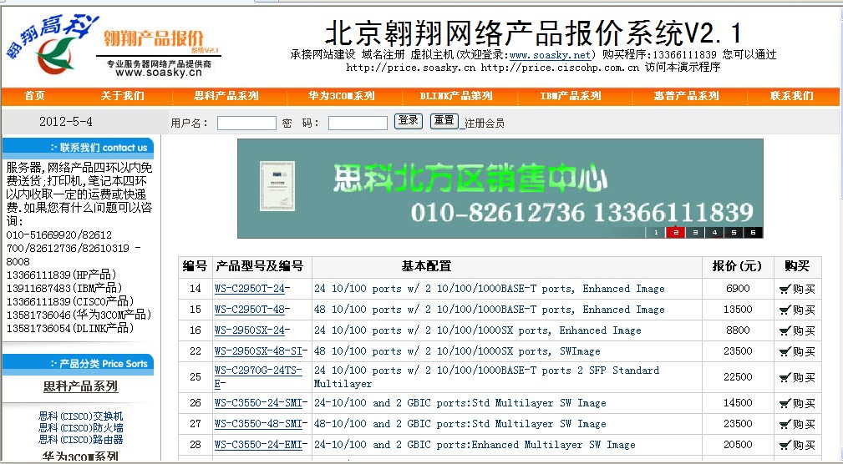Focus the 用户名 input field
Viewport: 843px width, 464px height.
(246, 123)
